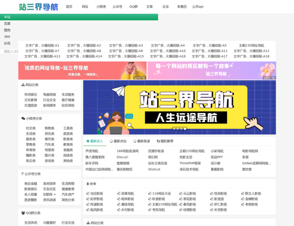The image size is (294, 226).
Task: Open the 文章 nav item
Action: [149, 7]
